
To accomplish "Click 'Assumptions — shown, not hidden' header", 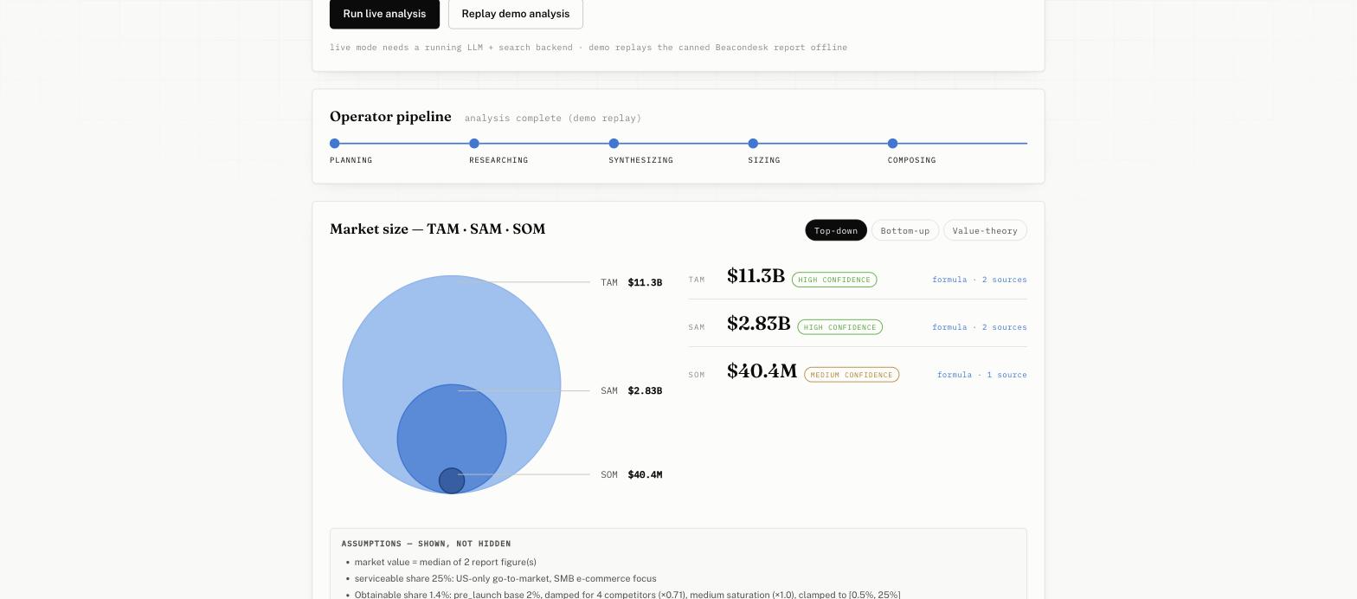I will 426,544.
